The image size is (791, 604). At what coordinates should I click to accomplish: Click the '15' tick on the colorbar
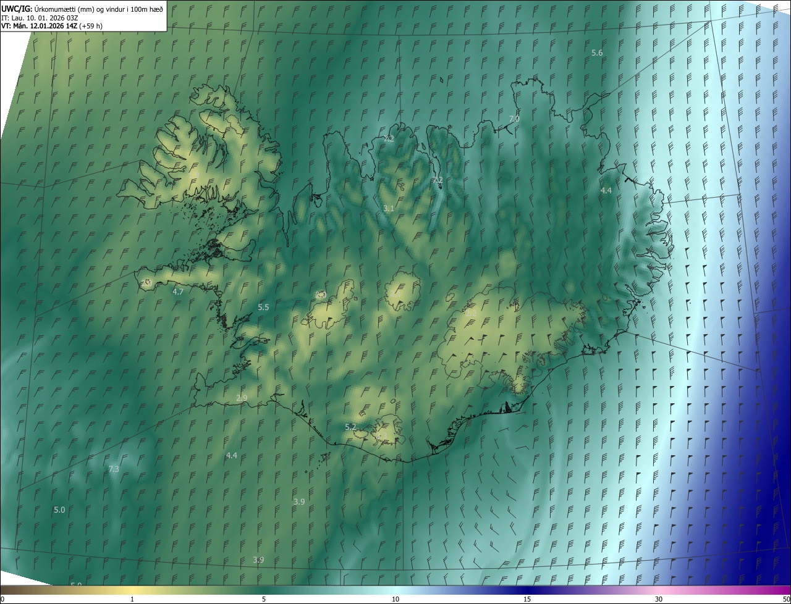[527, 599]
